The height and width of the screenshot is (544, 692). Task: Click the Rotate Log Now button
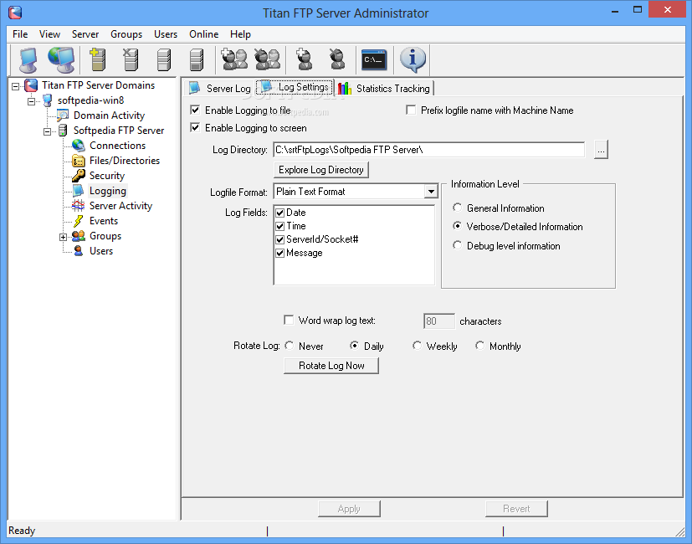pos(331,366)
